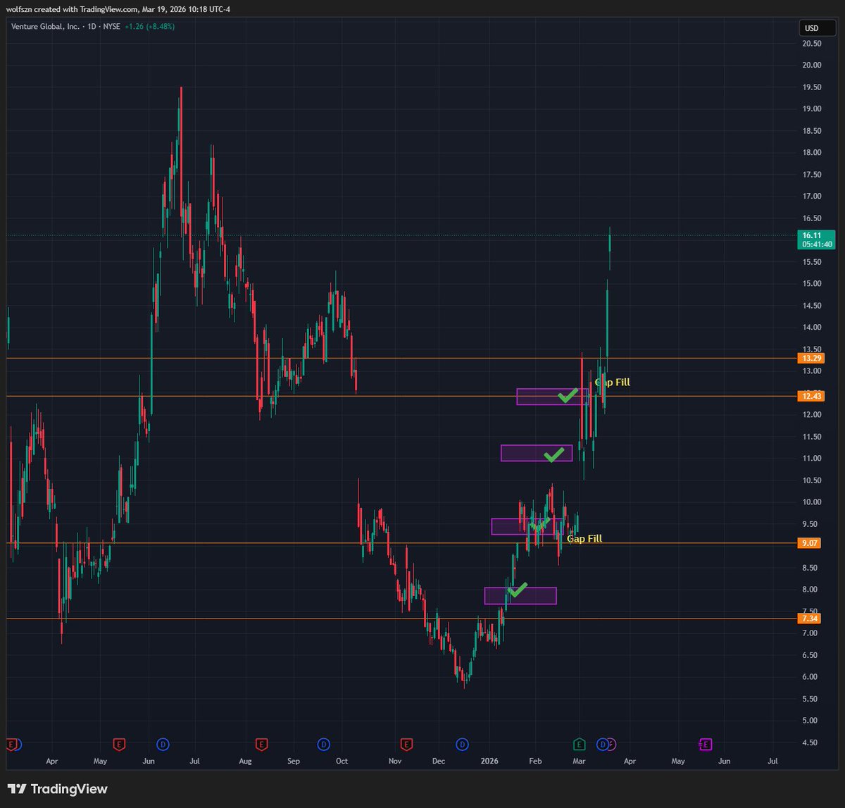845x808 pixels.
Task: Click the 4.50 value on the price scale
Action: (810, 742)
